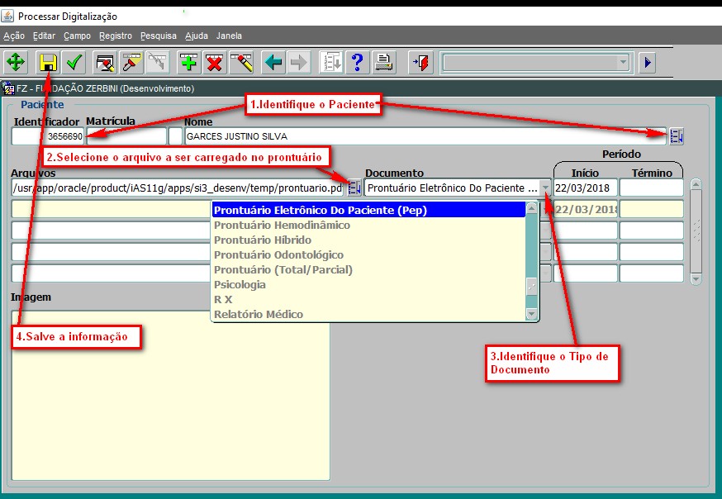Open the Campo menu
Image resolution: width=722 pixels, height=499 pixels.
coord(77,36)
